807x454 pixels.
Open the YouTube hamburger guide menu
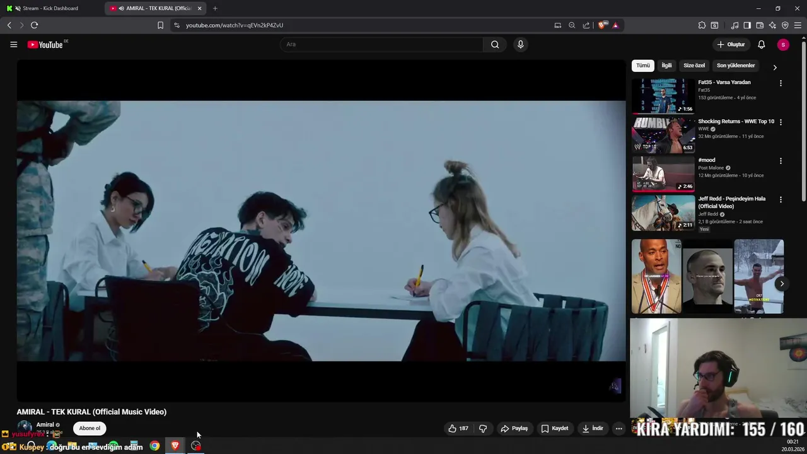13,44
